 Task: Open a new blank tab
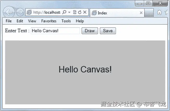pyautogui.click(x=149, y=13)
